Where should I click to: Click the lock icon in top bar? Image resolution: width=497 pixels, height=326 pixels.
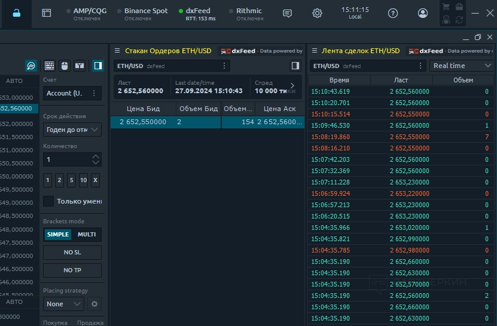coord(16,13)
